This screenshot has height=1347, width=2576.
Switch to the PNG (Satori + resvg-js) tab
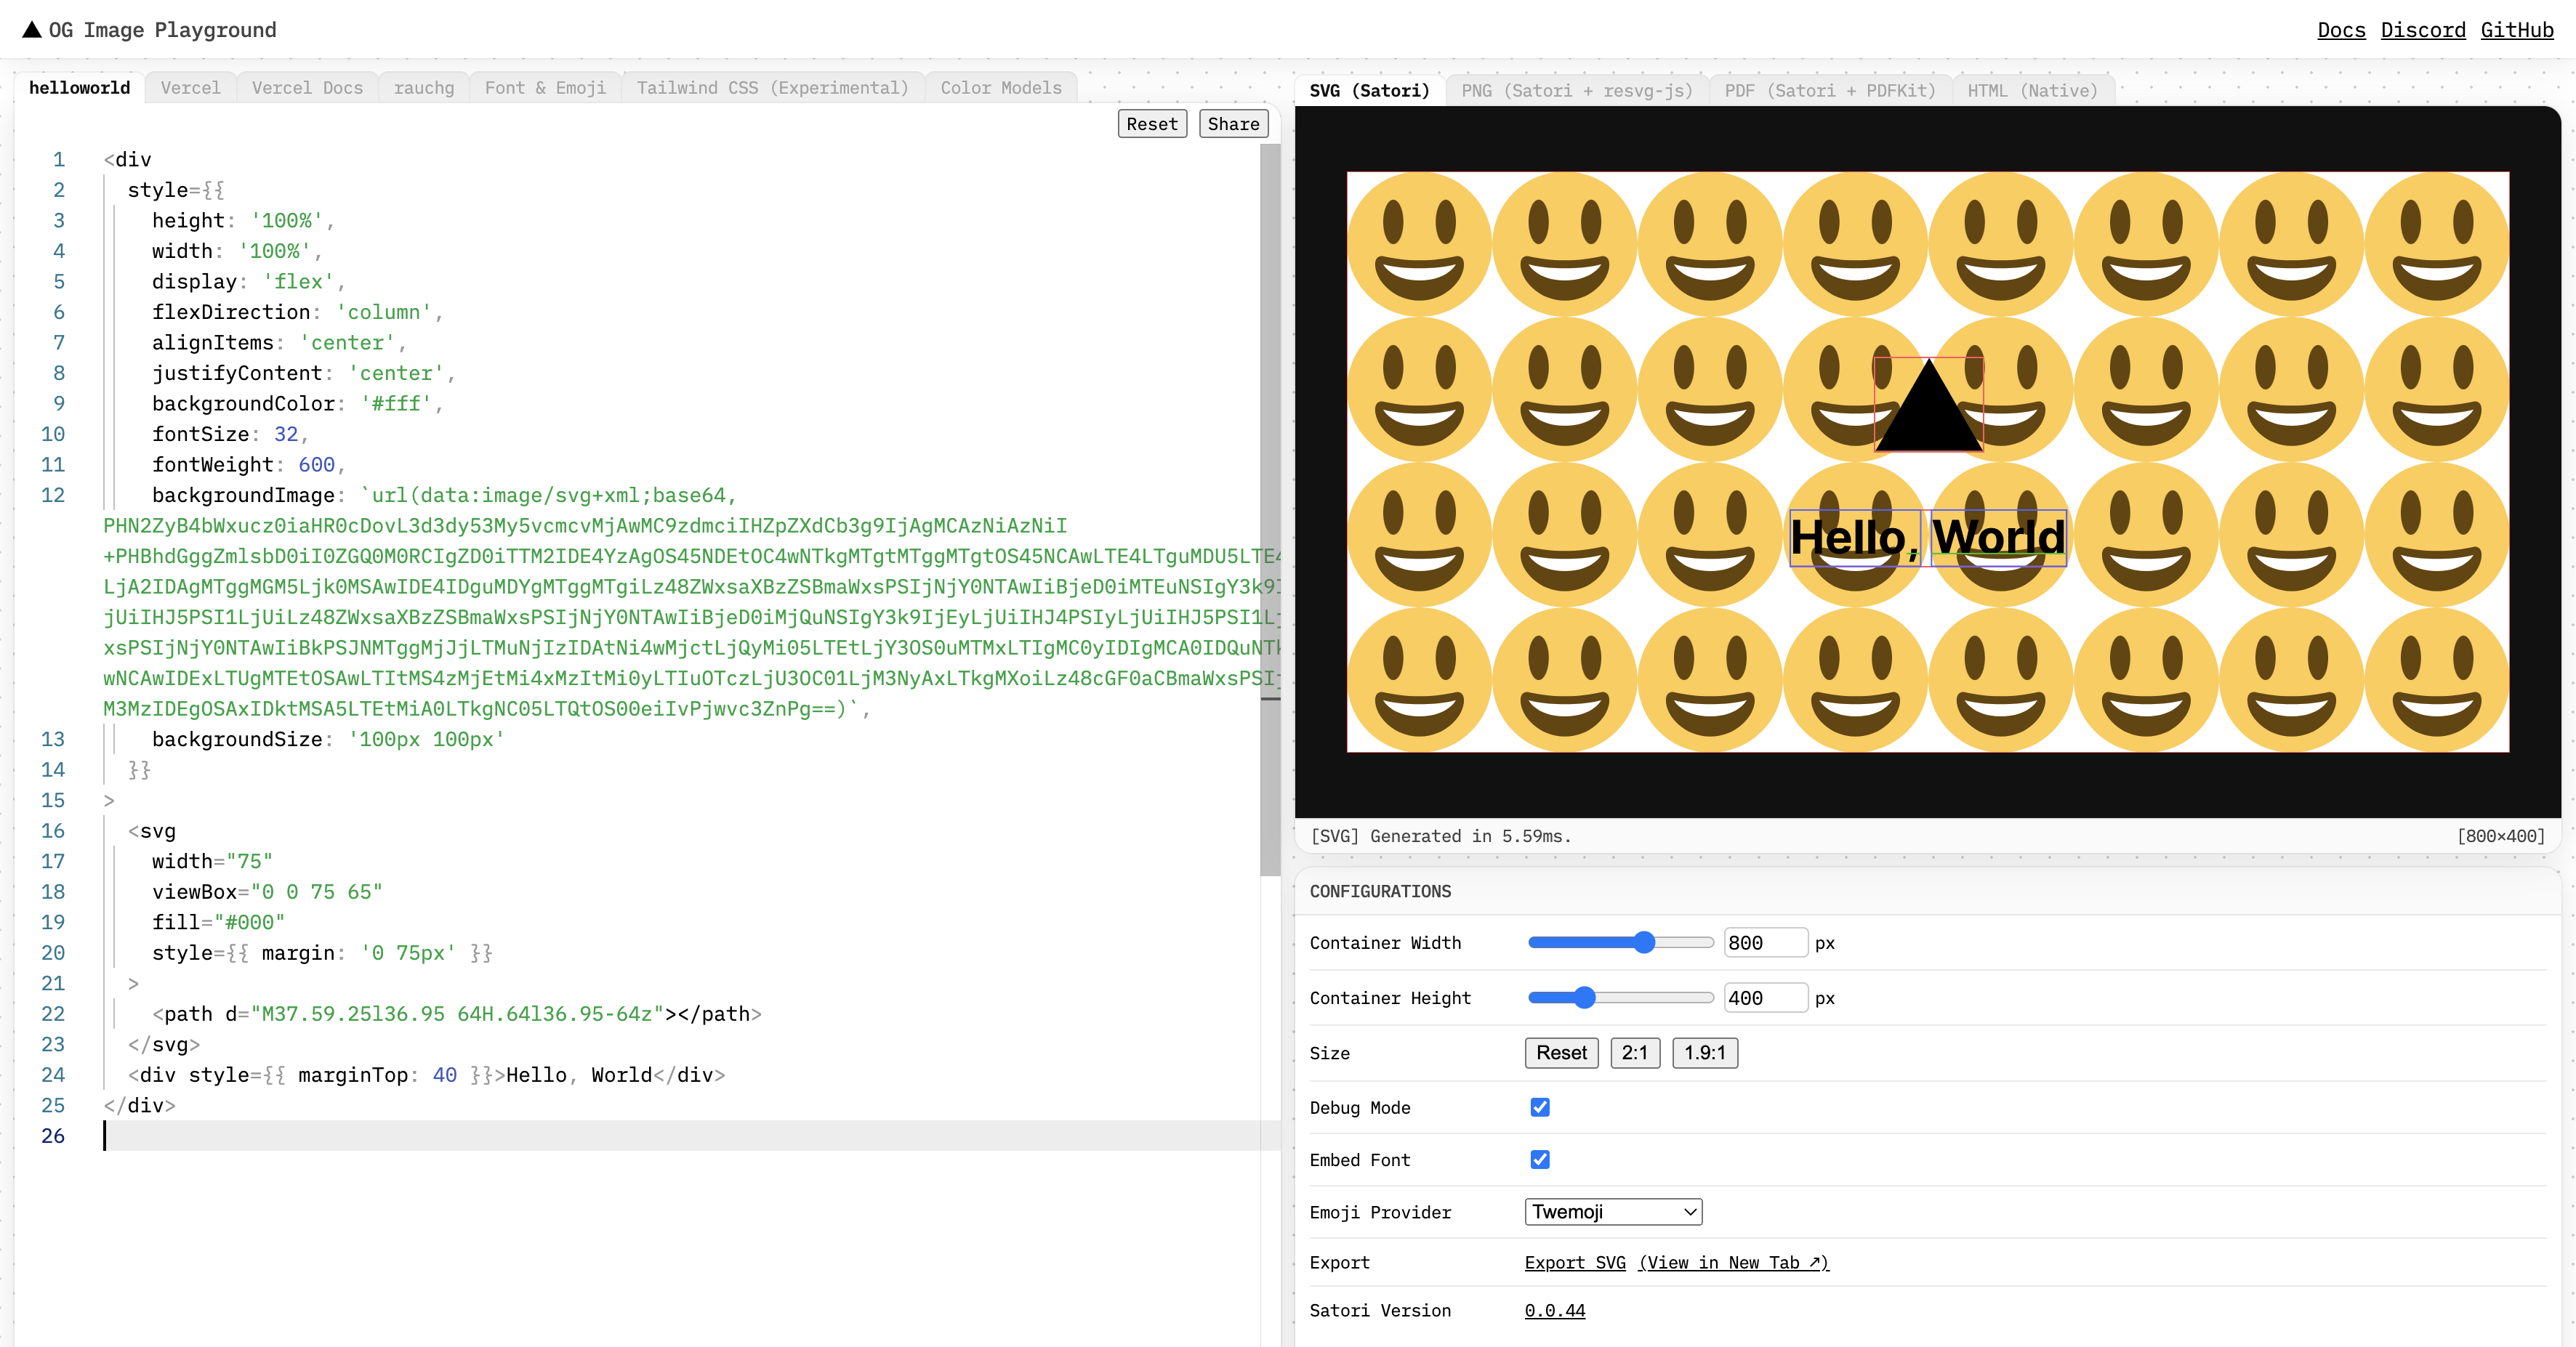pos(1576,90)
